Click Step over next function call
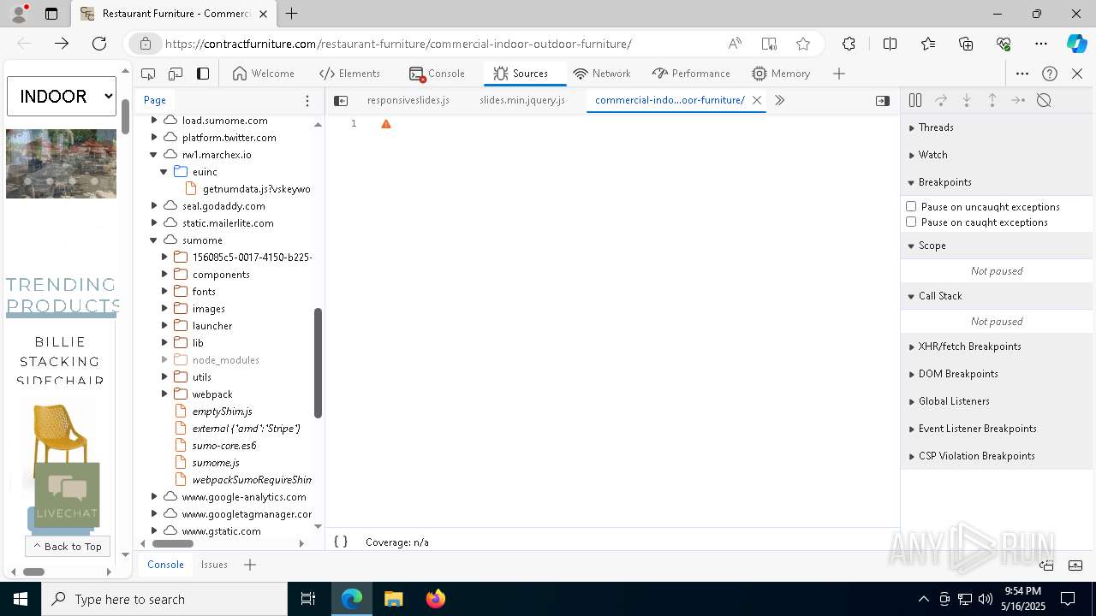1096x616 pixels. (941, 100)
